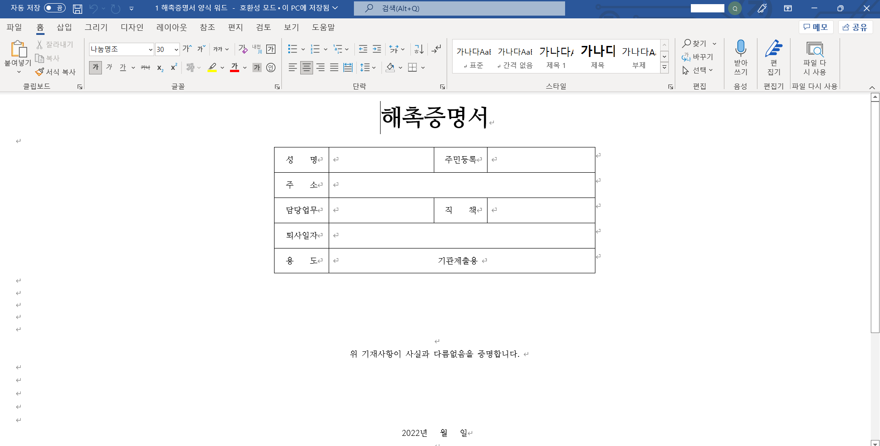Switch to the 삽입 tab
880x446 pixels.
point(64,27)
